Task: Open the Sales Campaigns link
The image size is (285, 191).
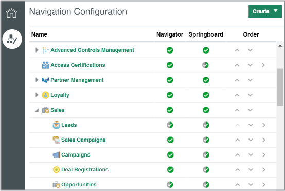Action: click(83, 140)
